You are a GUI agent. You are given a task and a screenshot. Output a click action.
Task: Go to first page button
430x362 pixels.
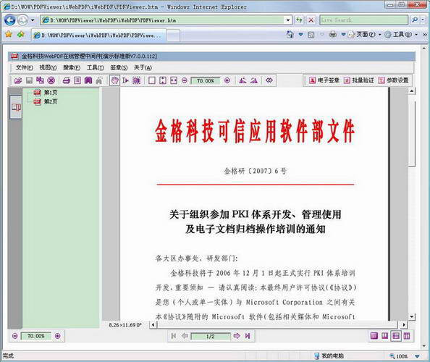(174, 336)
